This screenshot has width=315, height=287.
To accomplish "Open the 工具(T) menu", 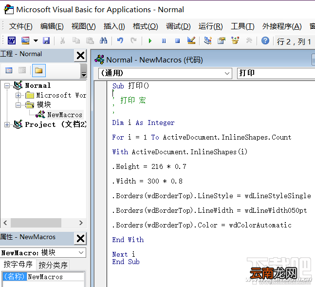I will click(242, 26).
